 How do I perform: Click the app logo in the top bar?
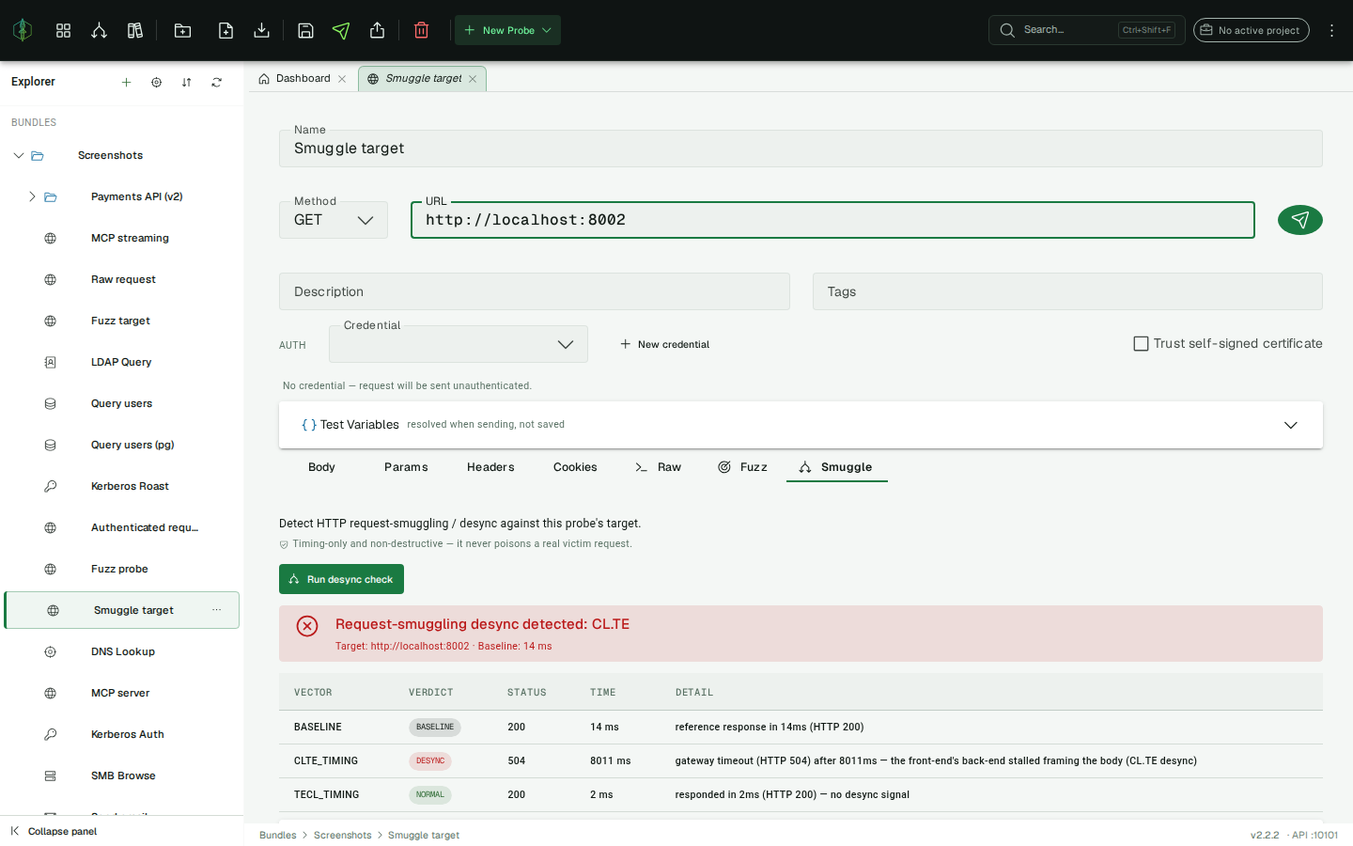click(23, 30)
